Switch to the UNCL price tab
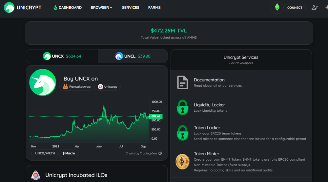 coord(133,56)
